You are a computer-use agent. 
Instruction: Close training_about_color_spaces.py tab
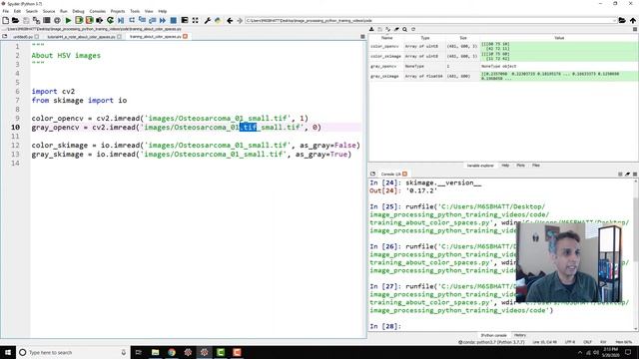(185, 37)
